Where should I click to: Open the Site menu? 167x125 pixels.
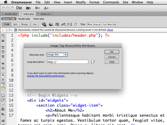click(x=125, y=2)
